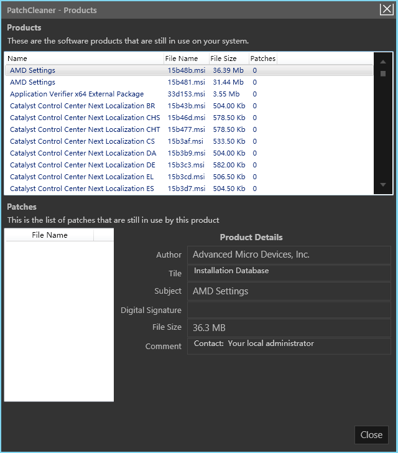Viewport: 398px width, 453px height.
Task: Select Application Verifier x64 External Package
Action: coord(189,94)
